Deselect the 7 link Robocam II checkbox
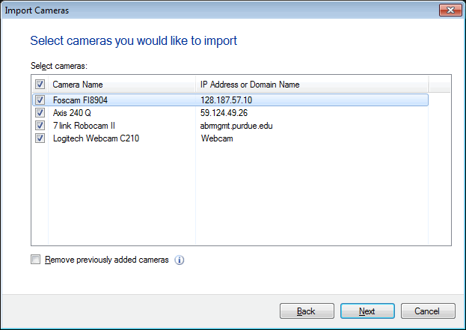This screenshot has width=466, height=330. coord(40,125)
